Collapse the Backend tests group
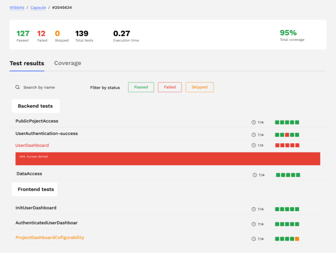Image resolution: width=336 pixels, height=253 pixels. tap(36, 106)
